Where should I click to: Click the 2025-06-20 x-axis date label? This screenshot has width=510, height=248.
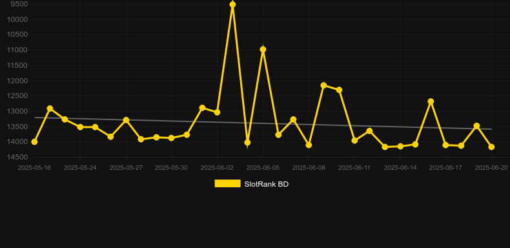(491, 168)
